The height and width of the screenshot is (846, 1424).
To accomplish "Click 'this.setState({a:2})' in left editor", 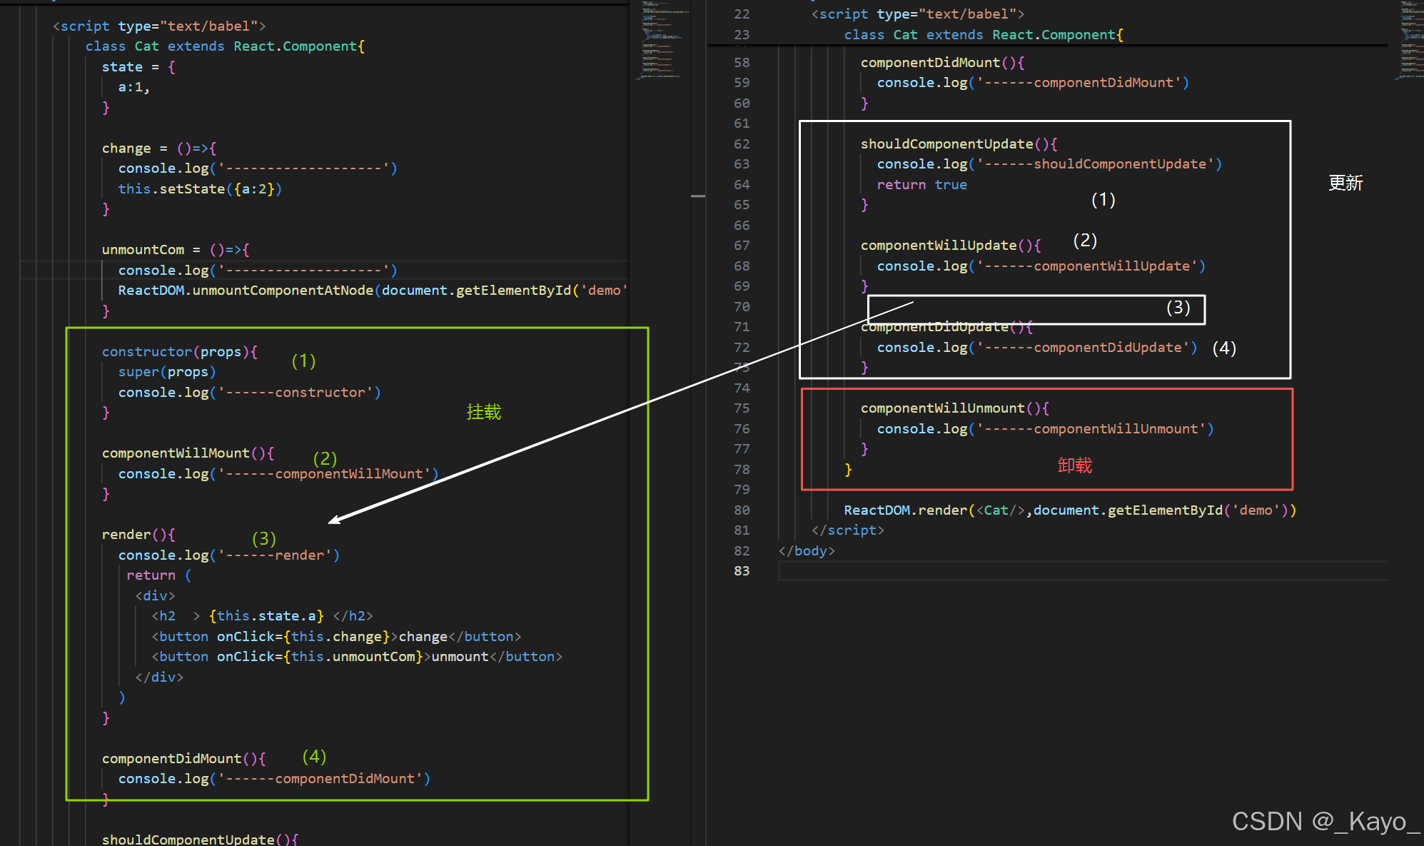I will coord(200,189).
